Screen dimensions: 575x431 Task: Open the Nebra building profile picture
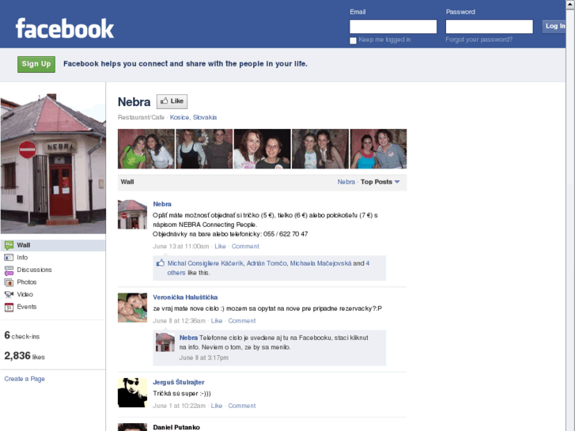pyautogui.click(x=53, y=163)
